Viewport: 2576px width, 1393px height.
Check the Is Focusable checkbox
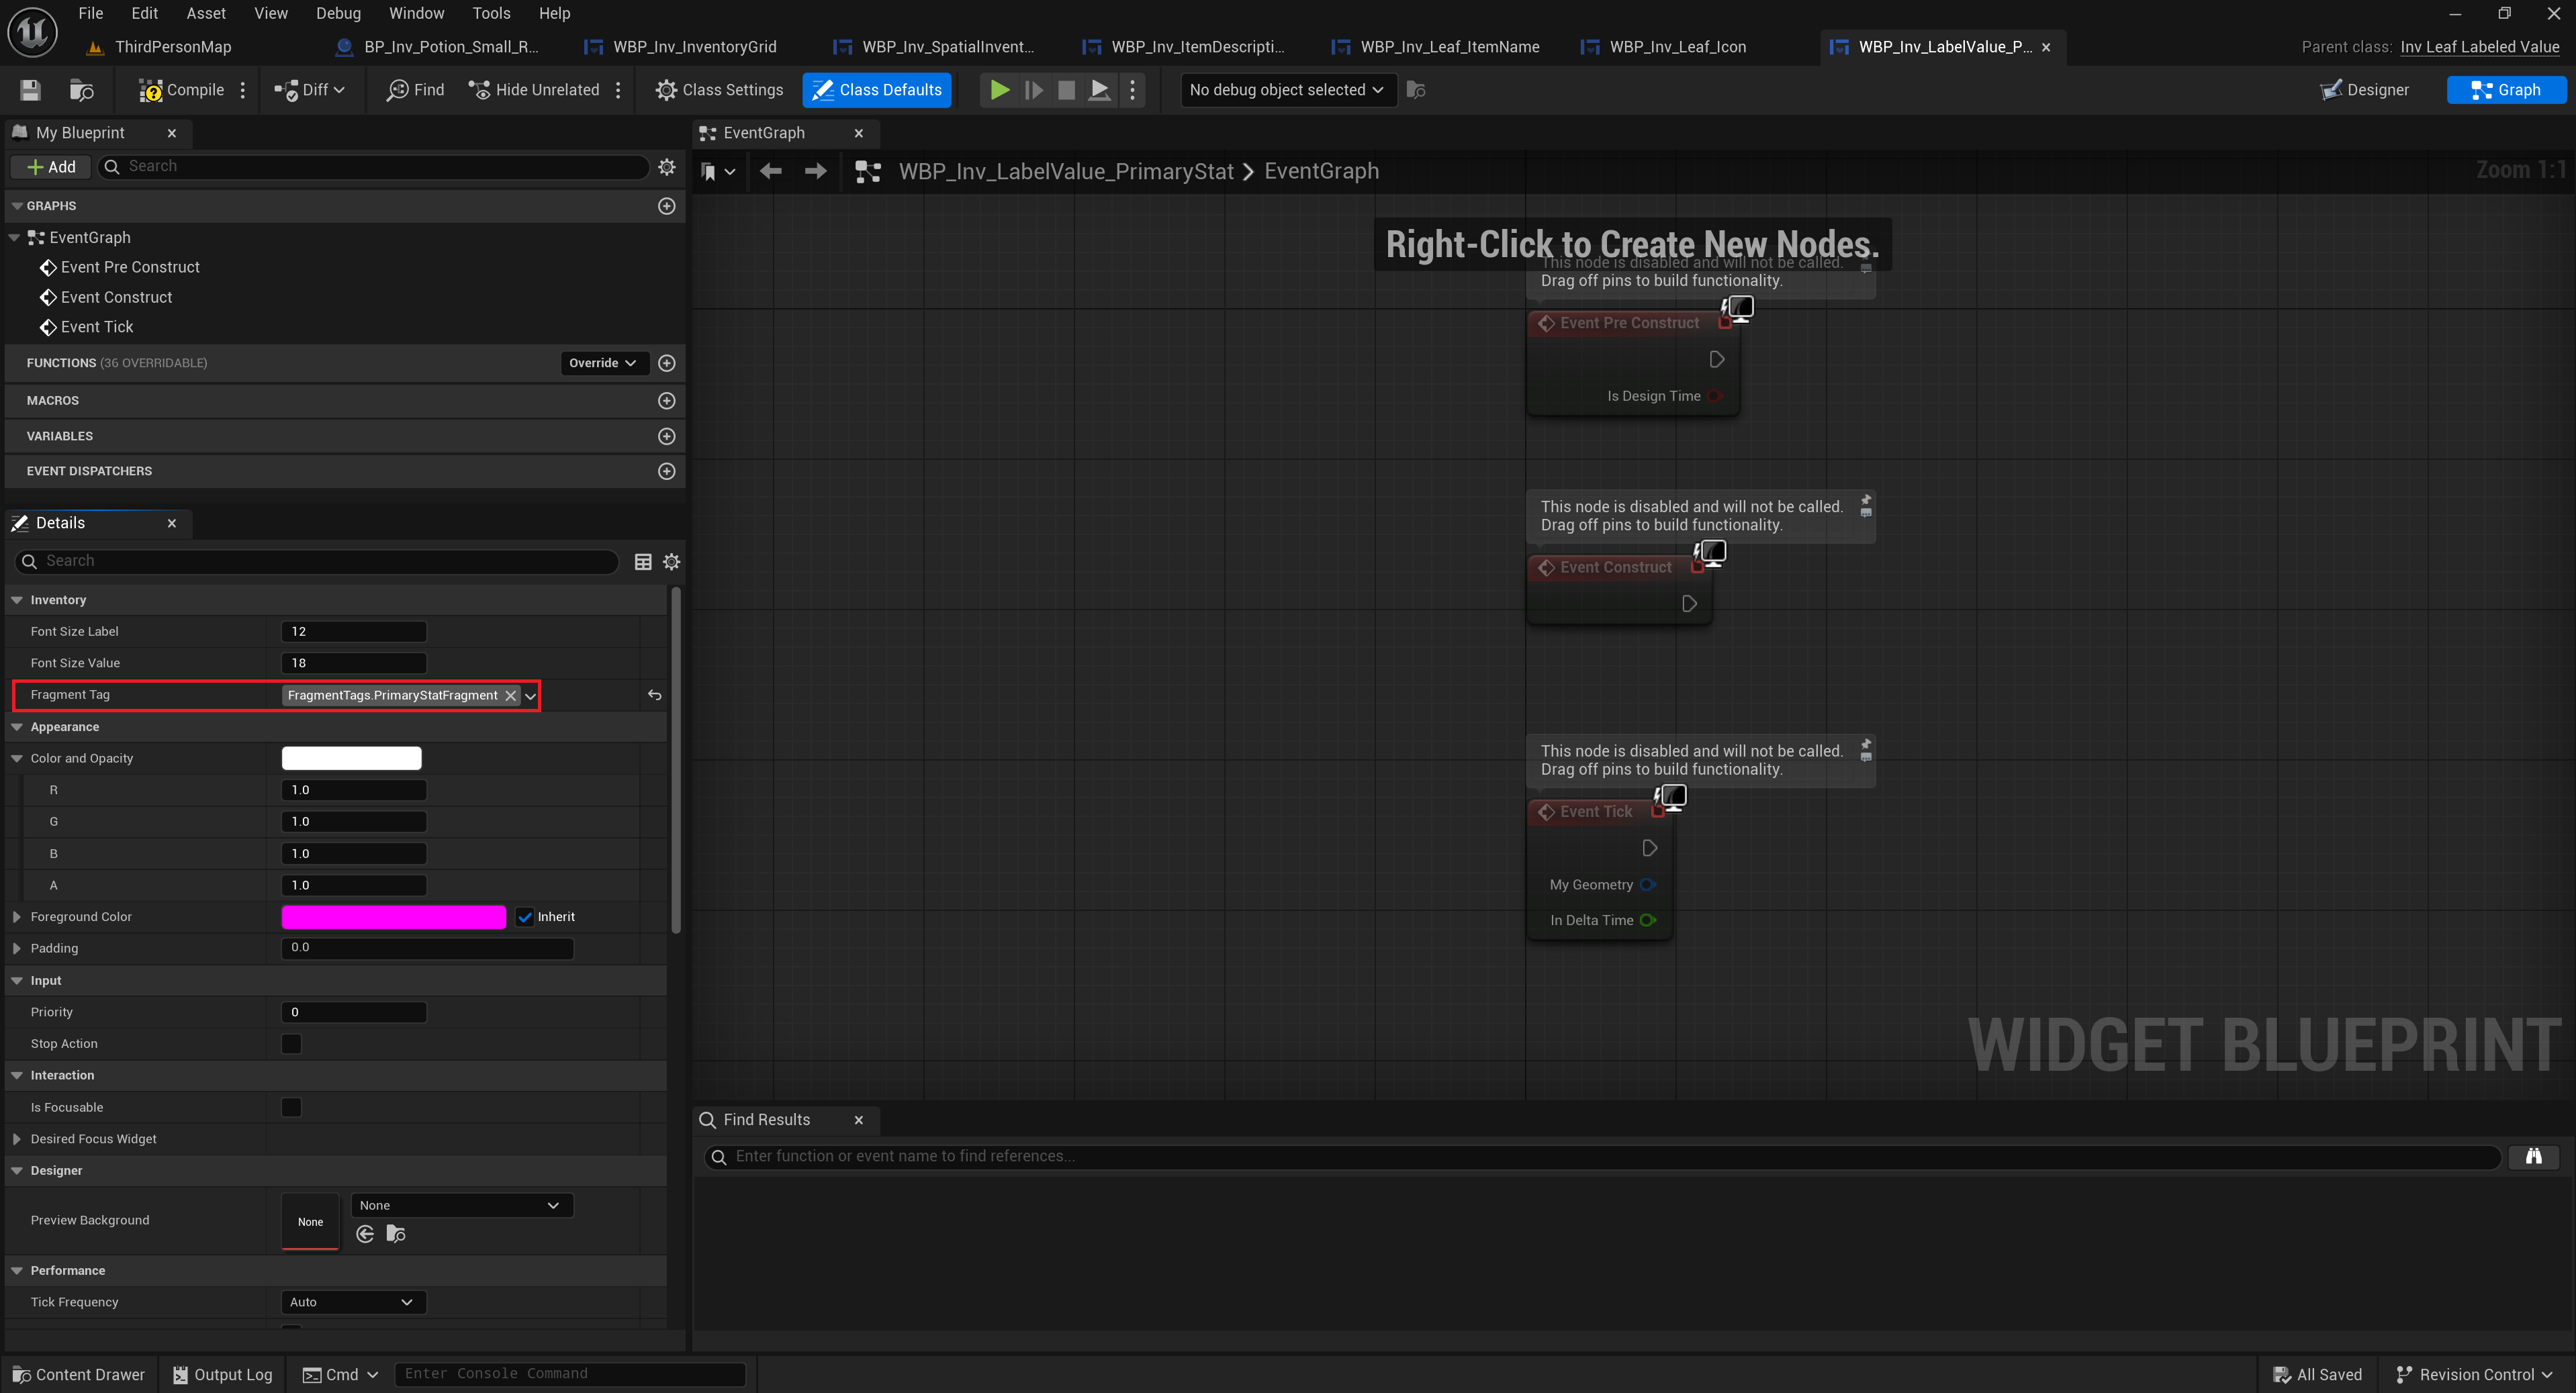click(291, 1107)
